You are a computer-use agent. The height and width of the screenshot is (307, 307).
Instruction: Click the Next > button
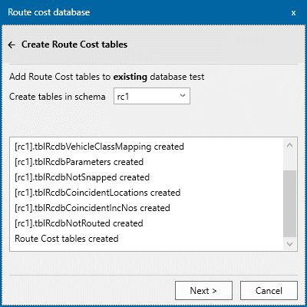click(x=203, y=291)
